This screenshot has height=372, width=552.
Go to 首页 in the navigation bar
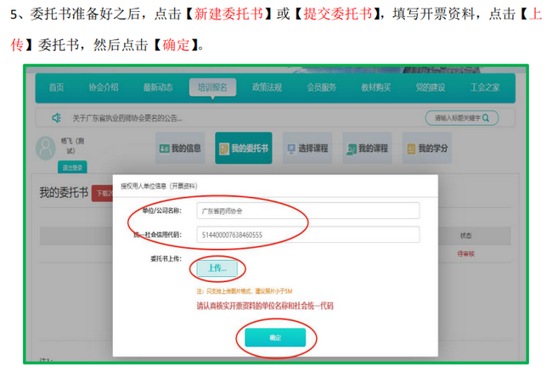[x=56, y=87]
